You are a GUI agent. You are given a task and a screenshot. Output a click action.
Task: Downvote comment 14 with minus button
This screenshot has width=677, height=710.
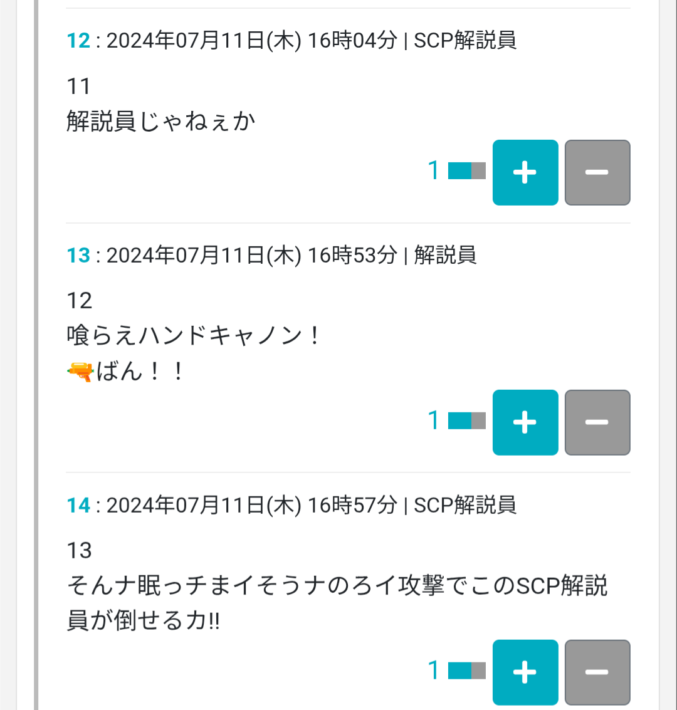[597, 672]
